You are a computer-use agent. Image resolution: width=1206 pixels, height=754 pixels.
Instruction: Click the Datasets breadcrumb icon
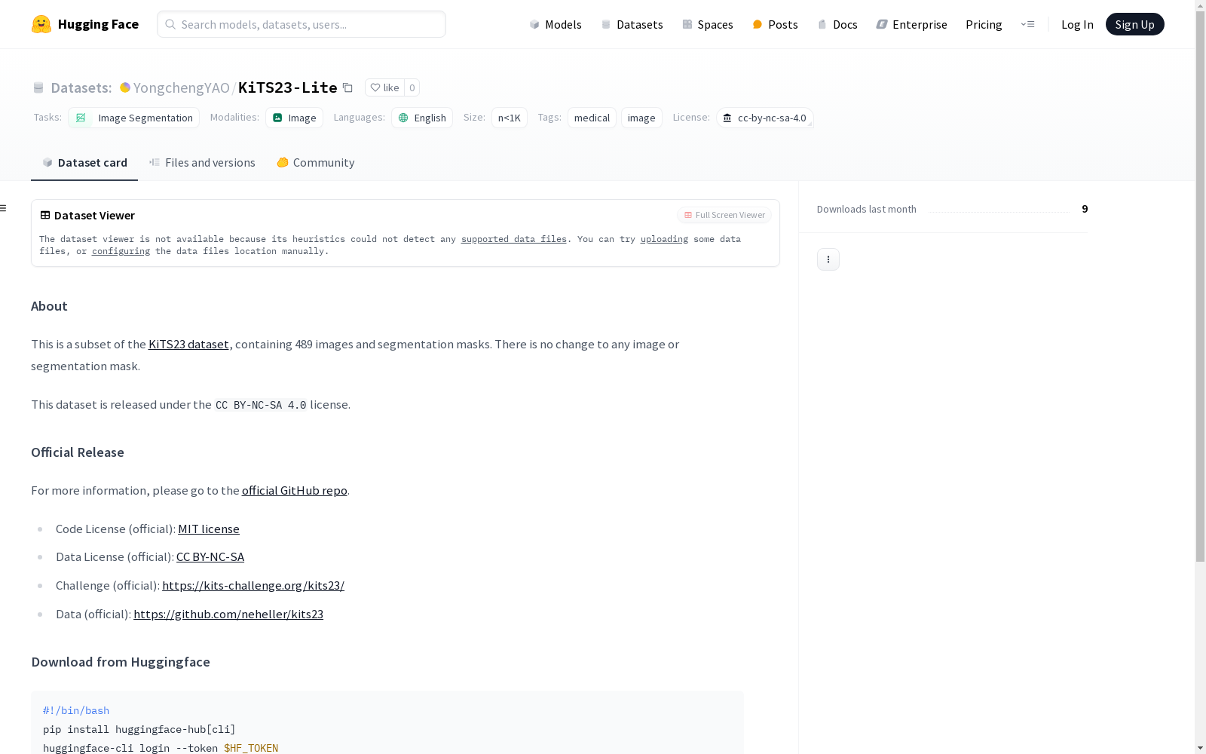click(x=38, y=87)
